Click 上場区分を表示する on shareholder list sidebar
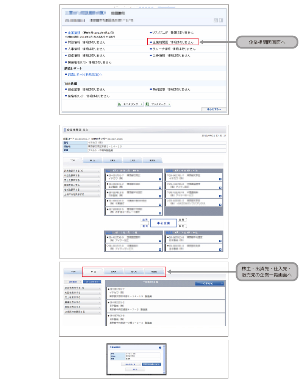The width and height of the screenshot is (303, 383). (x=83, y=312)
